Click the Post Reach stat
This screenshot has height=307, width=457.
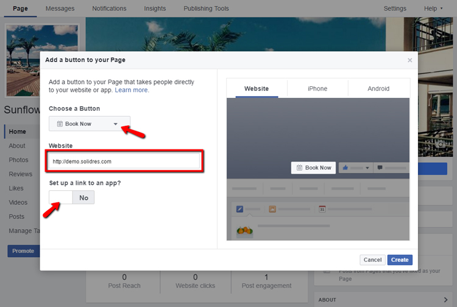pyautogui.click(x=124, y=281)
